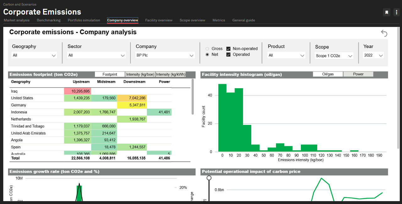Click the emissions table vertical scrollbar

tap(193, 97)
